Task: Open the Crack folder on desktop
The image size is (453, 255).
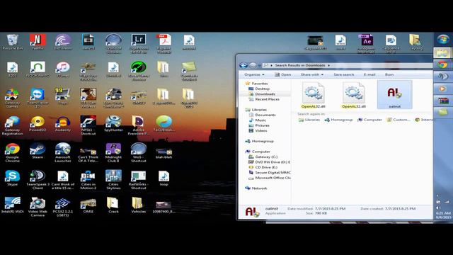Action: point(113,205)
